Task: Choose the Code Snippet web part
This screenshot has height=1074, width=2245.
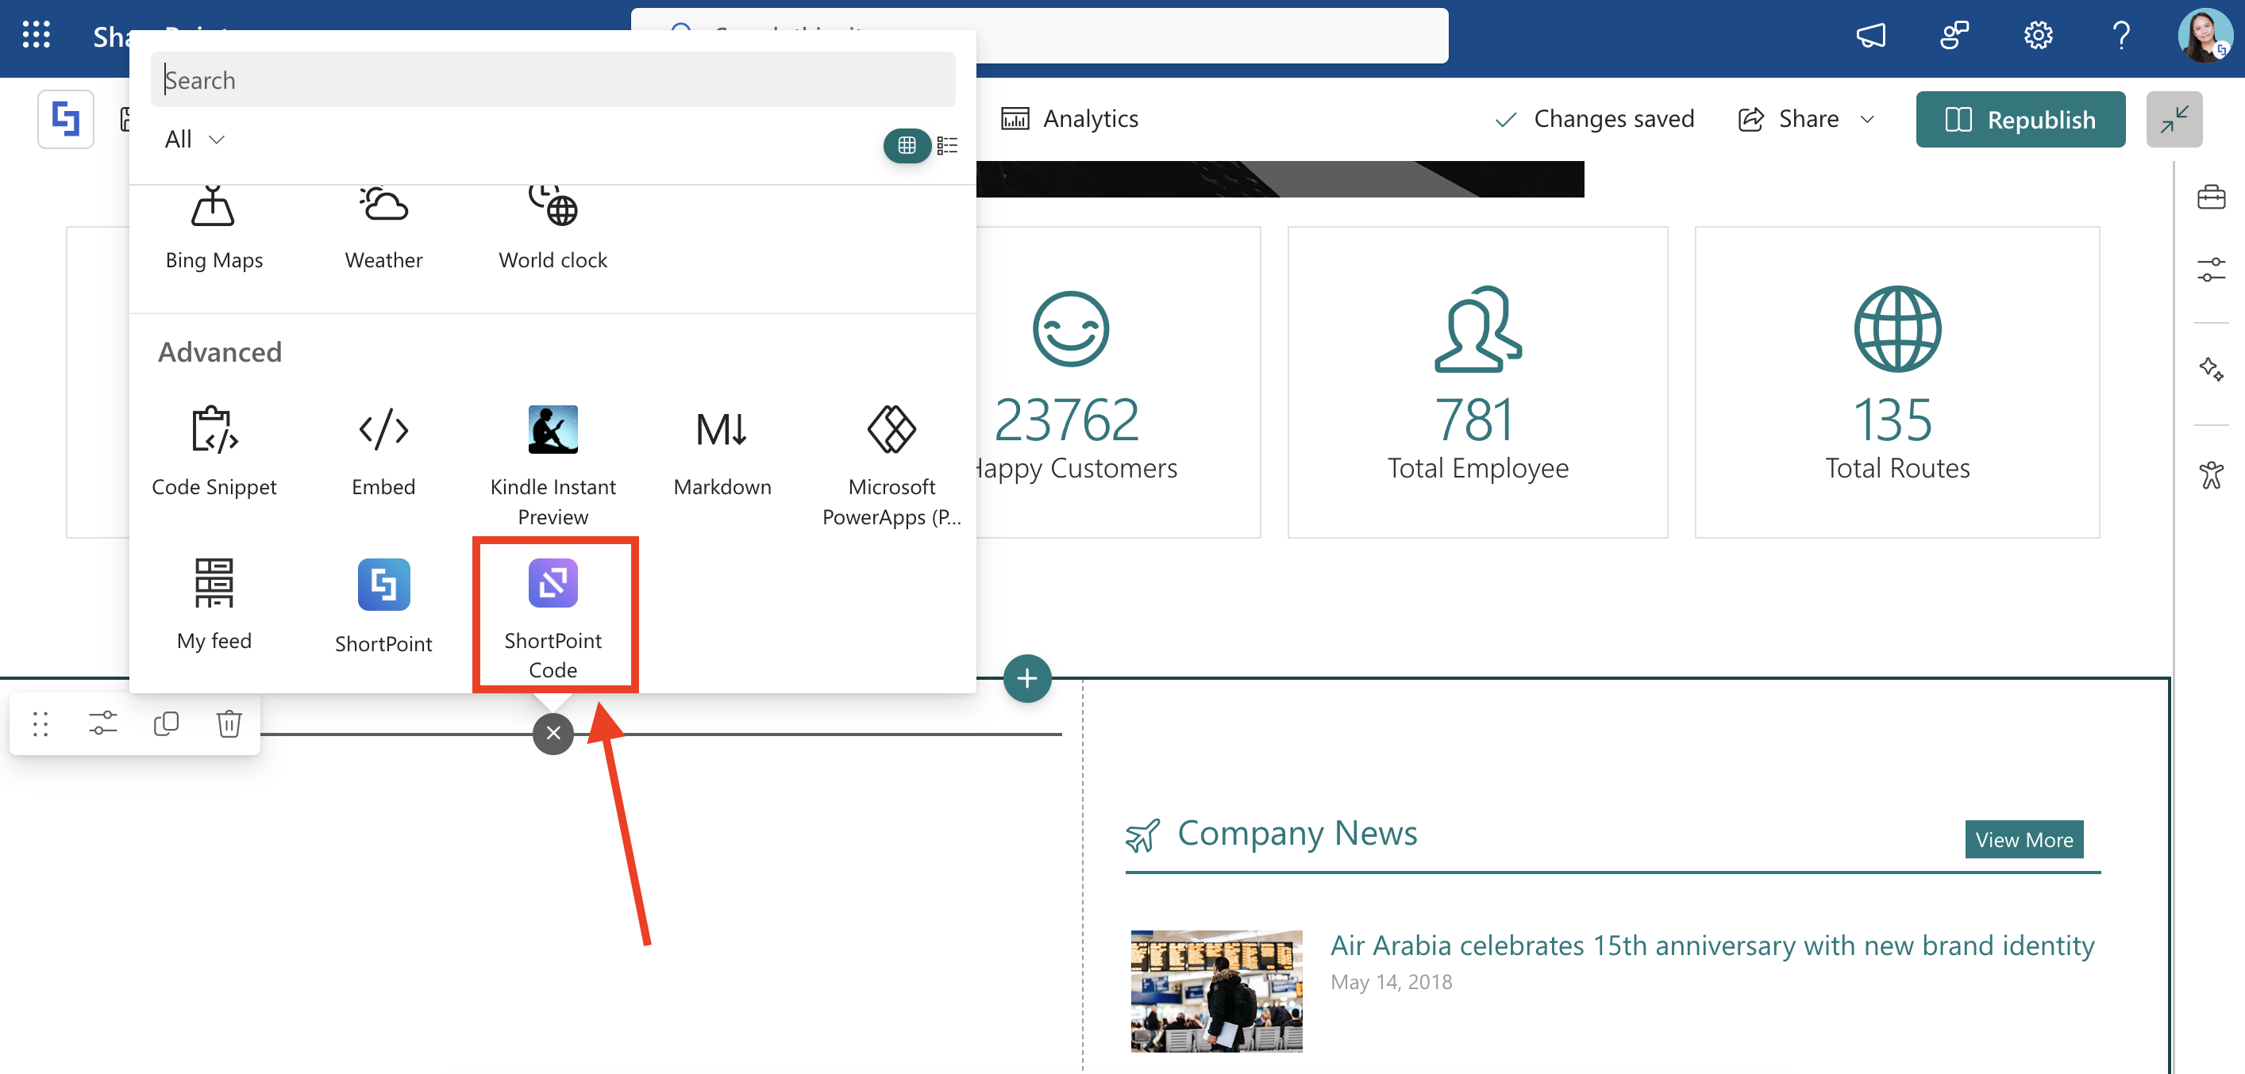Action: point(214,451)
